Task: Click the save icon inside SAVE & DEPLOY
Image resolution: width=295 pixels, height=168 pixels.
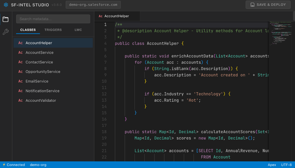Action: pyautogui.click(x=253, y=5)
